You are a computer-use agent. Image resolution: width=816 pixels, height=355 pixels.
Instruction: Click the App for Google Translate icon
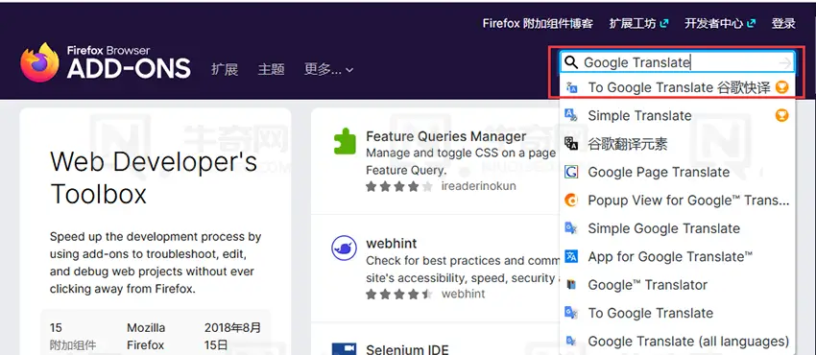point(571,256)
